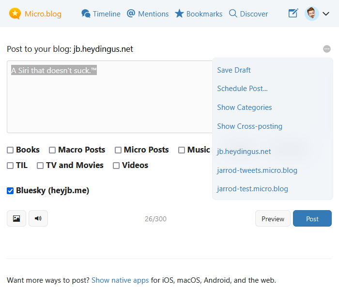Click the blue Post button
The image size is (339, 290).
pyautogui.click(x=312, y=218)
